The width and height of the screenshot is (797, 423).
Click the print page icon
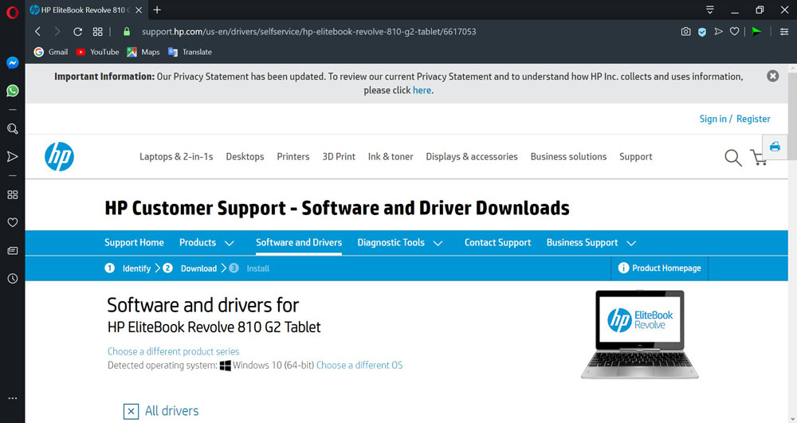(x=775, y=147)
